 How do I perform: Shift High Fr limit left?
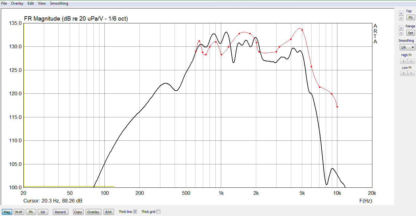[x=404, y=61]
